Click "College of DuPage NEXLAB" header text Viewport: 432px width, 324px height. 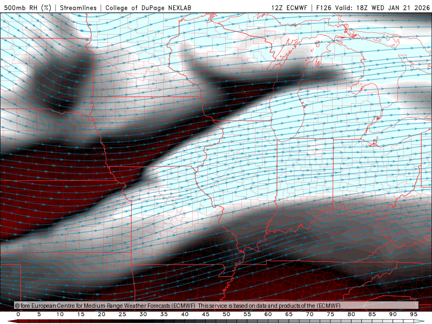(148, 8)
